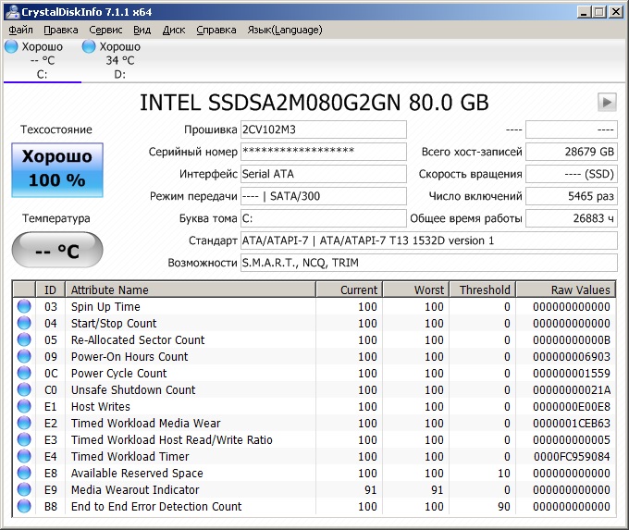This screenshot has height=530, width=629.
Task: Click status orb of Power-On Hours Count
Action: [24, 356]
